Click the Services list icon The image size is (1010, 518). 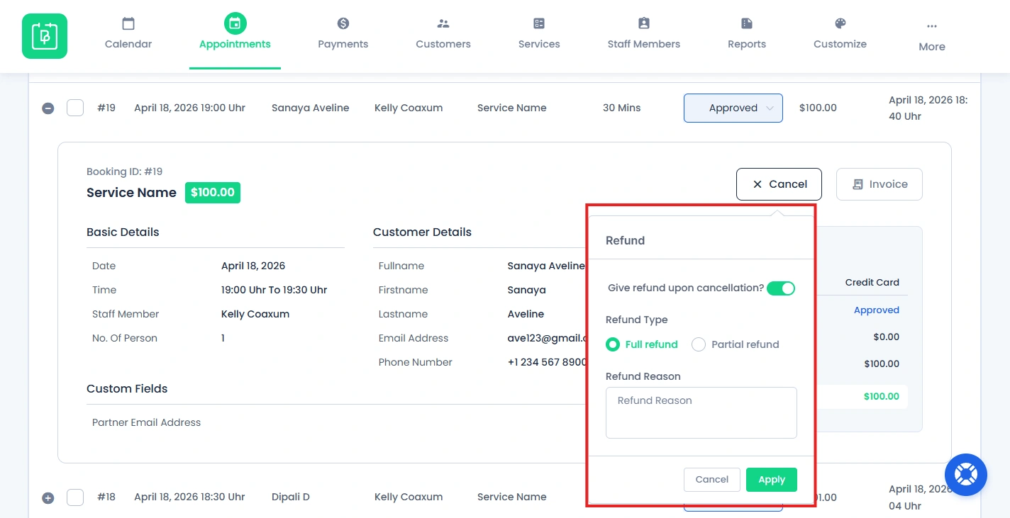[x=539, y=23]
